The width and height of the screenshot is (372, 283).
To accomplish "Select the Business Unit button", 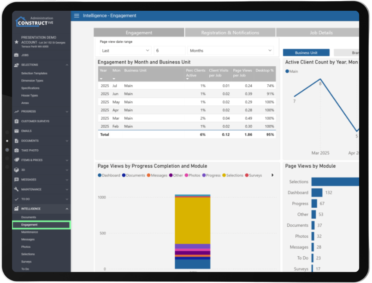I will click(x=306, y=52).
